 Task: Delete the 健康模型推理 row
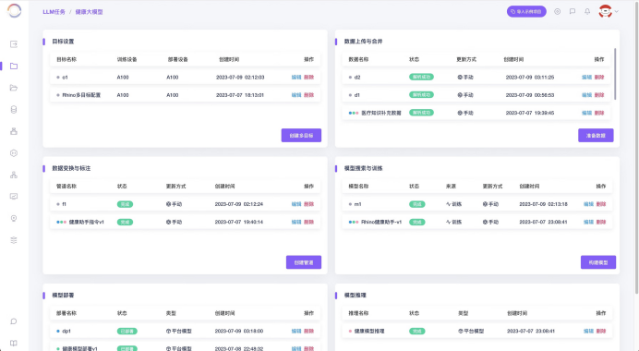coord(601,331)
